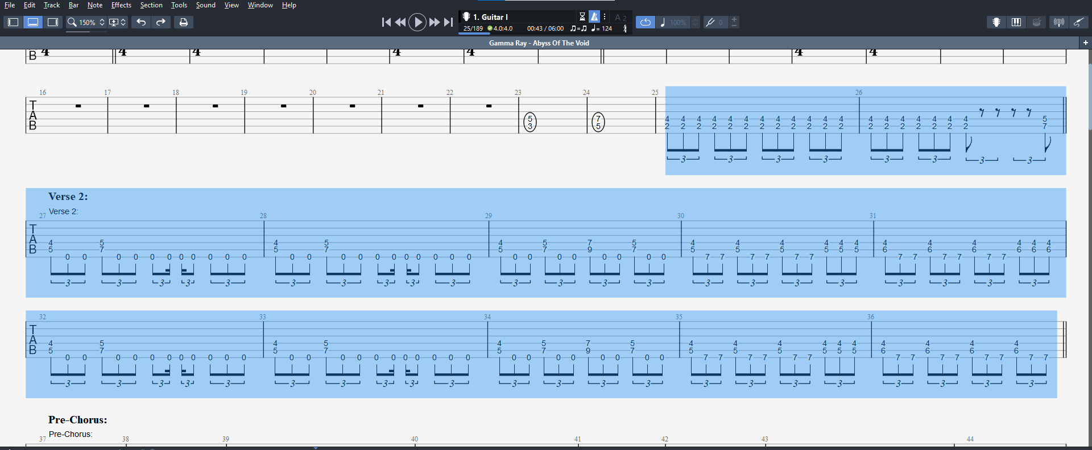Select the 'Verse 2:' section heading
Screen dimensions: 1092x450
(68, 197)
